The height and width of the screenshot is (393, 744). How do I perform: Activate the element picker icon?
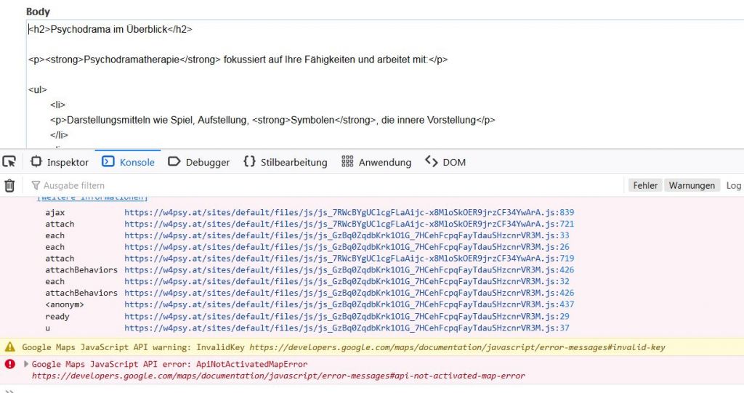[9, 162]
